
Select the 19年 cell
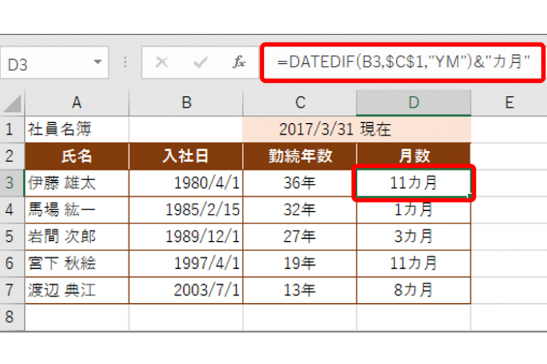click(x=300, y=264)
